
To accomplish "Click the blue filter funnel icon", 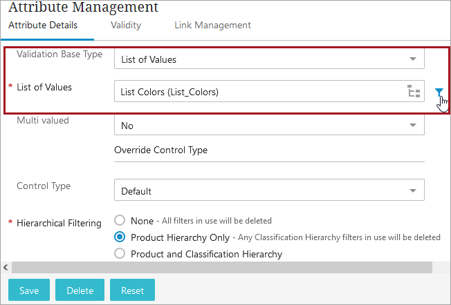I will 439,92.
